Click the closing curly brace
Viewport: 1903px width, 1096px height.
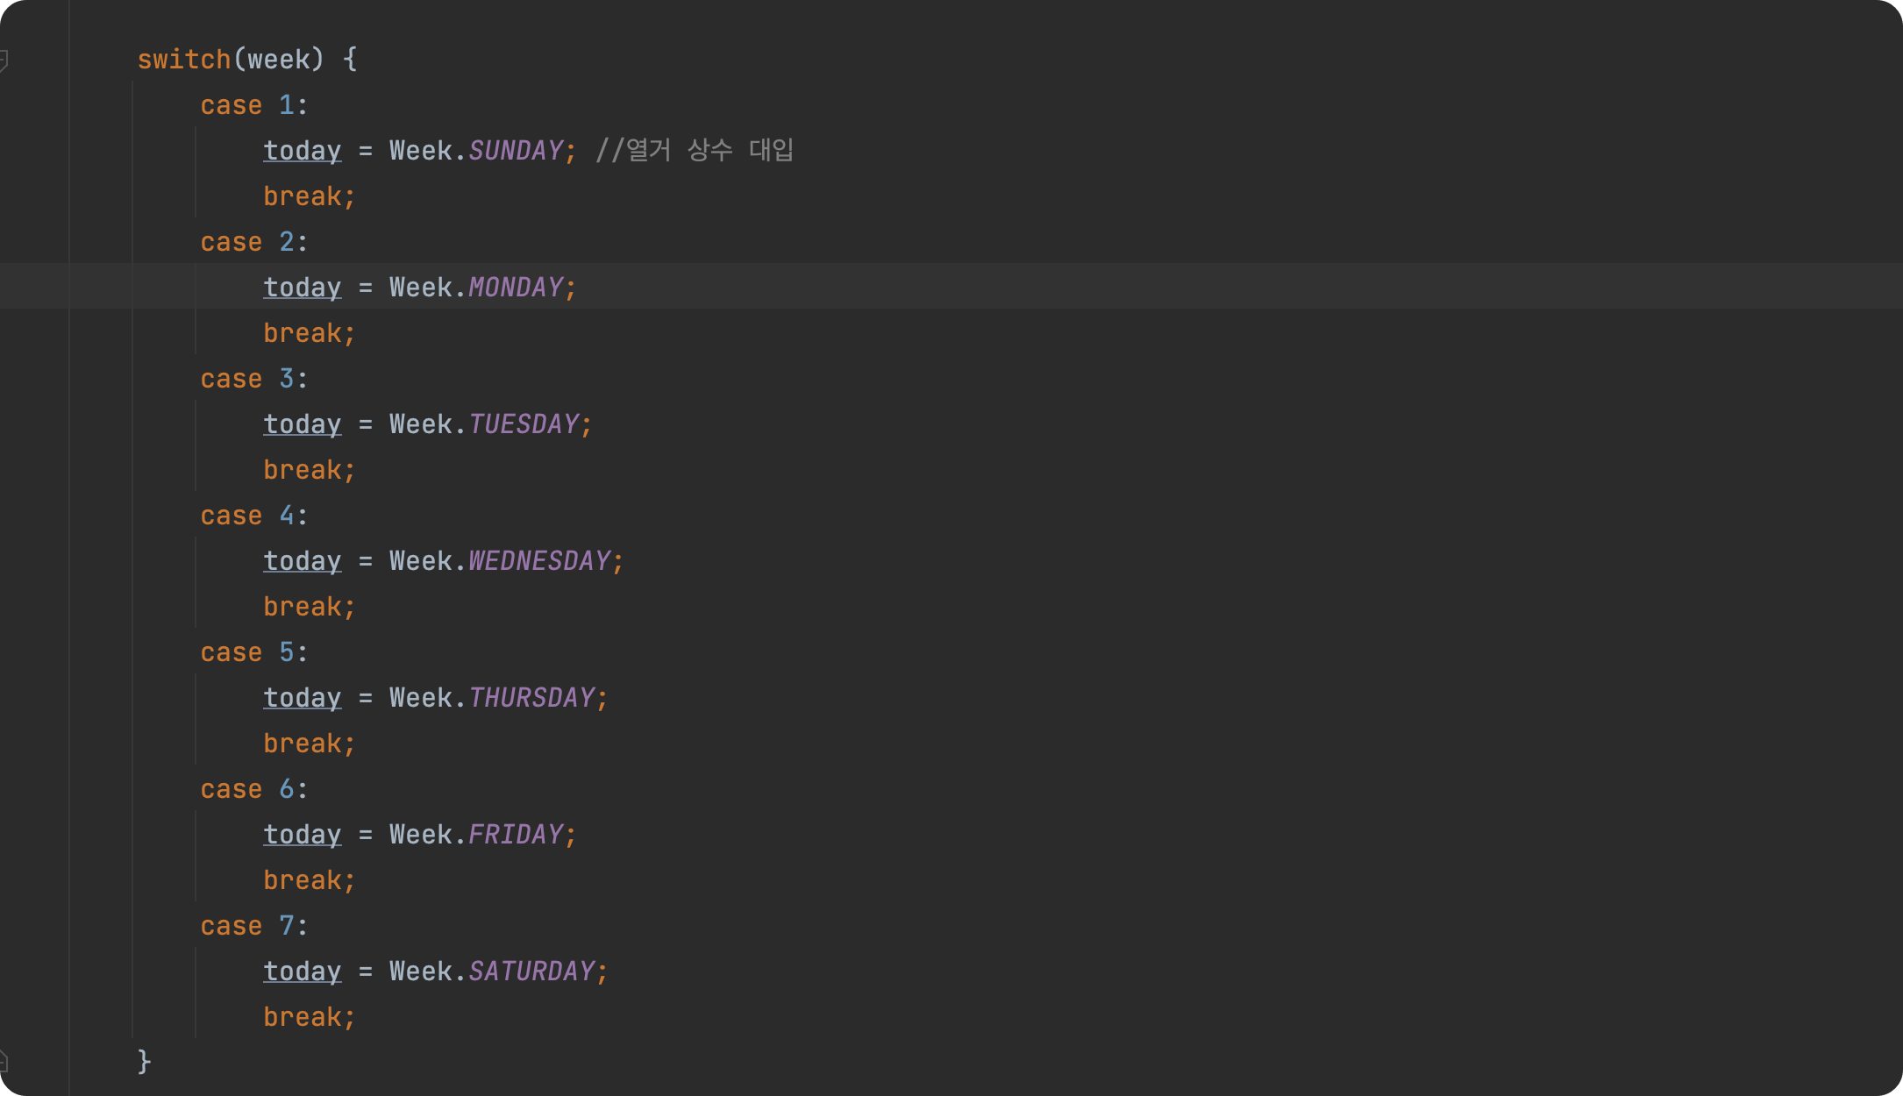pos(145,1062)
